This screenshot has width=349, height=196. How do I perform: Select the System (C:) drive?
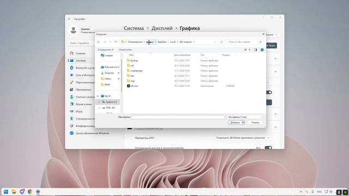coord(110,102)
